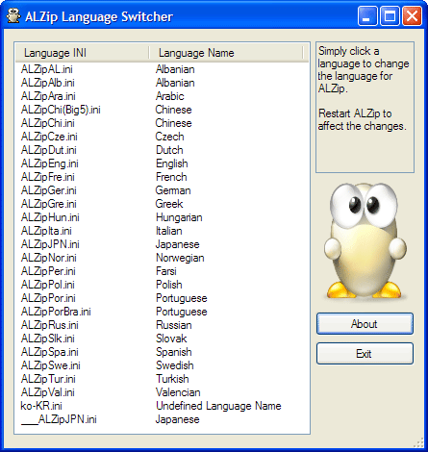This screenshot has height=452, width=428.
Task: Sort by Language INI column header
Action: (x=82, y=53)
